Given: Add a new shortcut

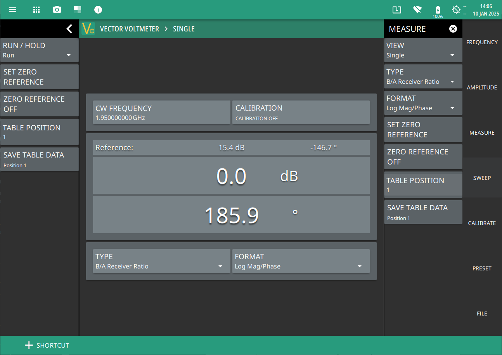Looking at the screenshot, I should tap(47, 345).
